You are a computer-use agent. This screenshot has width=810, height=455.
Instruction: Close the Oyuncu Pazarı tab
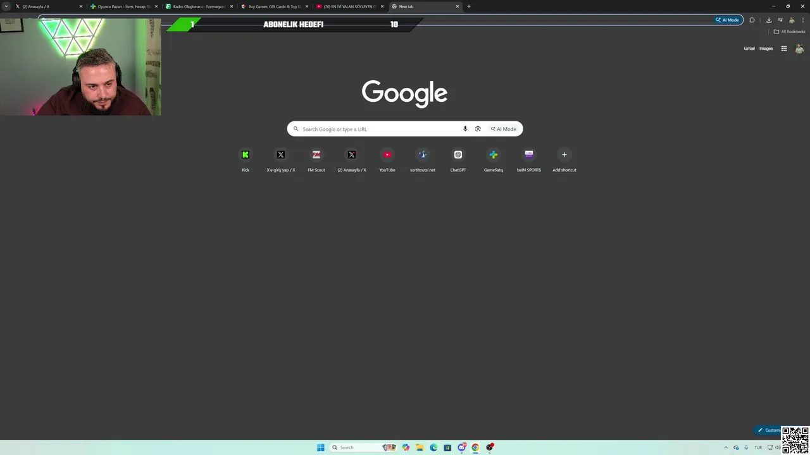coord(156,6)
